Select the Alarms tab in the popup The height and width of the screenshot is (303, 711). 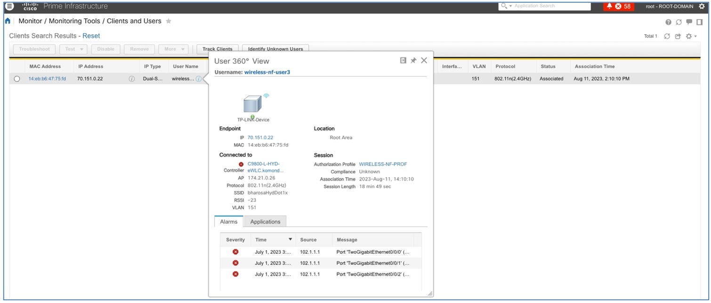pos(228,221)
